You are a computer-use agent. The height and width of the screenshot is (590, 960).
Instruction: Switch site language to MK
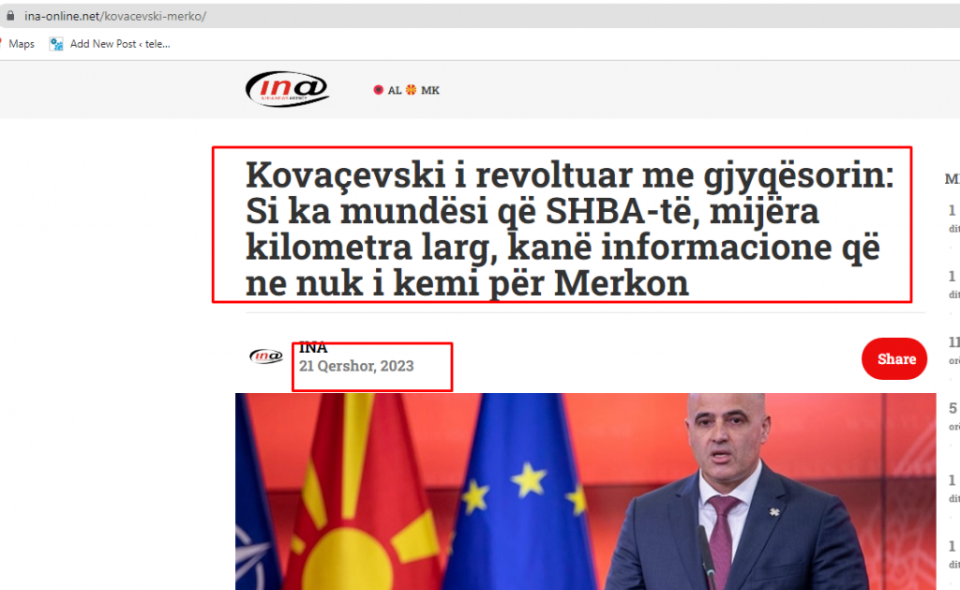(x=429, y=91)
